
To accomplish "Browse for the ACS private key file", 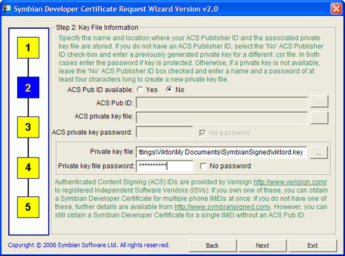I will (319, 118).
